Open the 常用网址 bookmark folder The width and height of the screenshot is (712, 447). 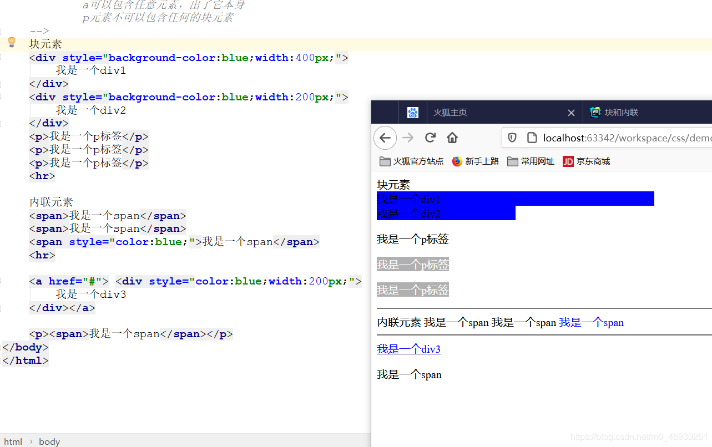(531, 161)
